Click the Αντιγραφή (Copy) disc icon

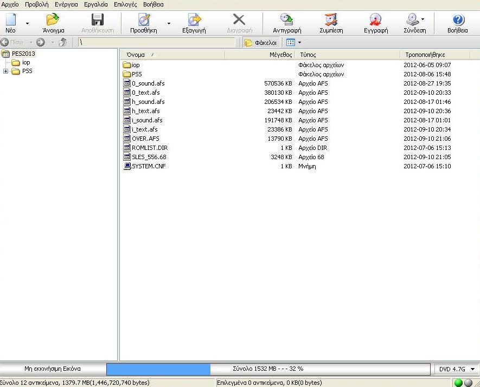click(x=287, y=23)
